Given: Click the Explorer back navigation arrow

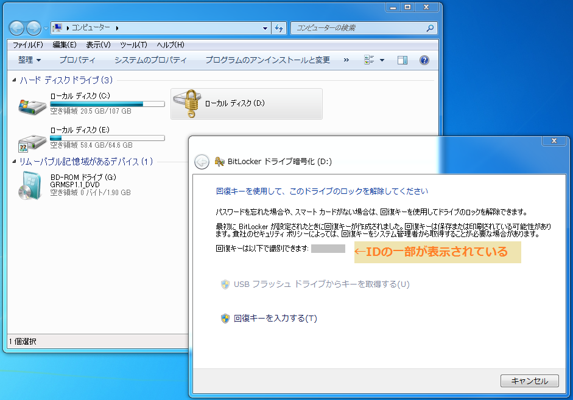Looking at the screenshot, I should [16, 28].
